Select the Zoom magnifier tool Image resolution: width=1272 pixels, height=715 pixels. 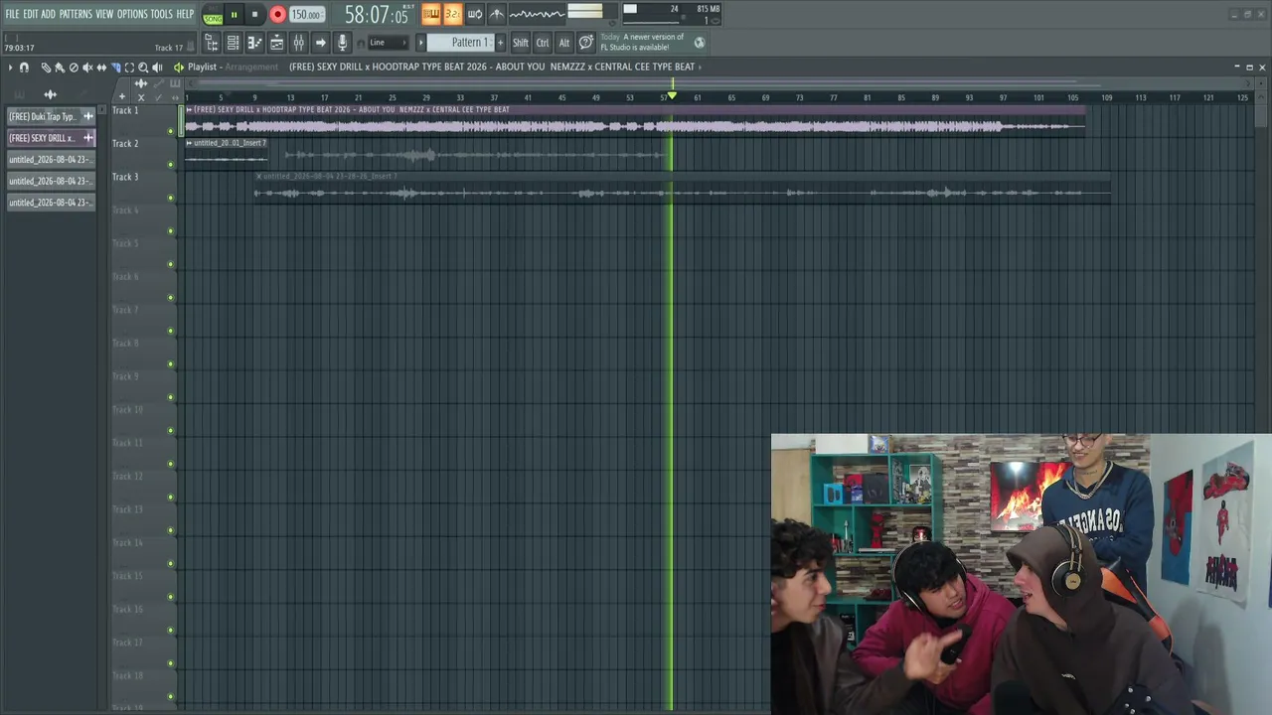coord(143,68)
